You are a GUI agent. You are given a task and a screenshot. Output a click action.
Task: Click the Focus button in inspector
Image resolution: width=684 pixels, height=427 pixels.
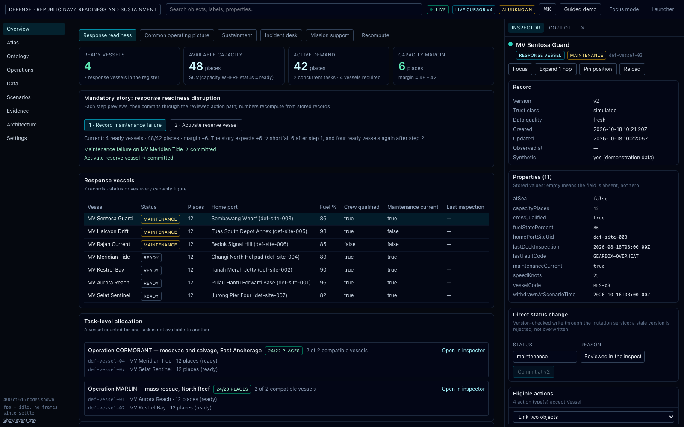520,69
